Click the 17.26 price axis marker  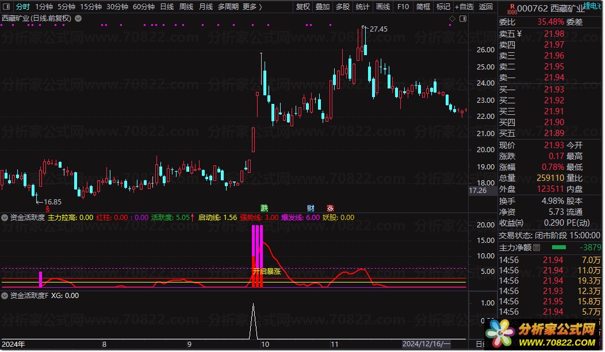[478, 190]
